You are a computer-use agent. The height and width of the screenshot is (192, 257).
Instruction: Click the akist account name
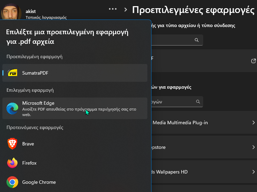pos(30,11)
